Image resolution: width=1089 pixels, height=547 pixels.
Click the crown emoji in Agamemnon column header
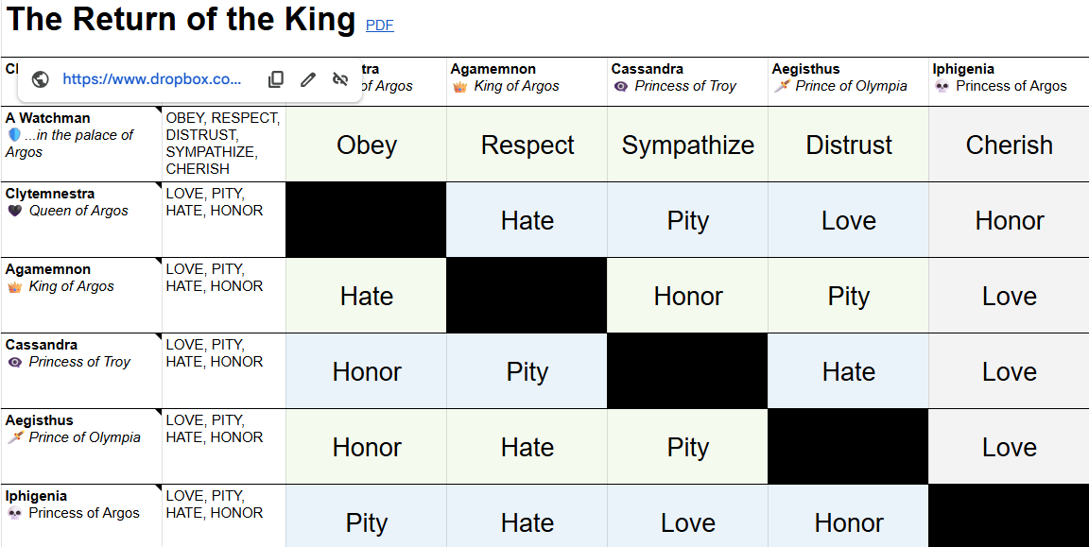click(x=460, y=86)
